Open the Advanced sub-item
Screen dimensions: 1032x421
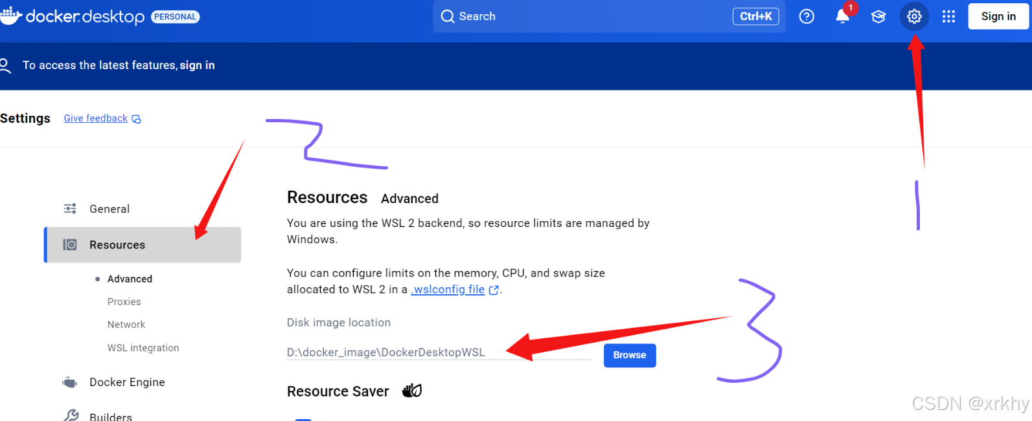point(130,279)
